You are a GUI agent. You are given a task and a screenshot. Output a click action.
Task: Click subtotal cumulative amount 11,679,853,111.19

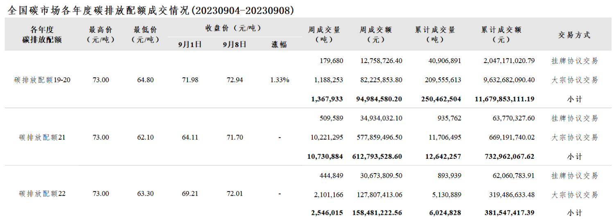point(505,99)
